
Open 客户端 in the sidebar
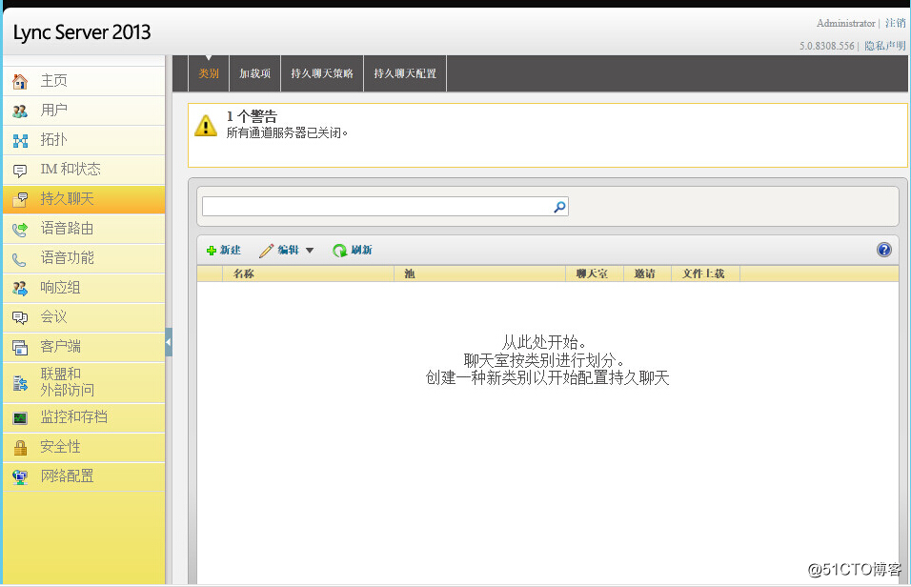(x=84, y=347)
